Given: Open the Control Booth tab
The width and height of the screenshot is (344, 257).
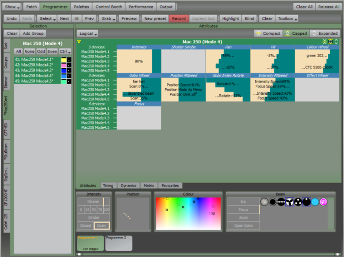Looking at the screenshot, I should tap(109, 7).
